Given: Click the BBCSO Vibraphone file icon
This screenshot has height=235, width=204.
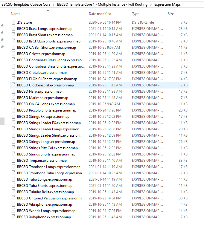Looking at the screenshot, I should [x=13, y=205].
